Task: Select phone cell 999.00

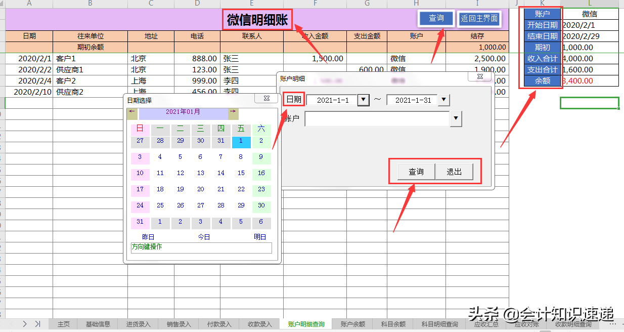Action: [197, 81]
